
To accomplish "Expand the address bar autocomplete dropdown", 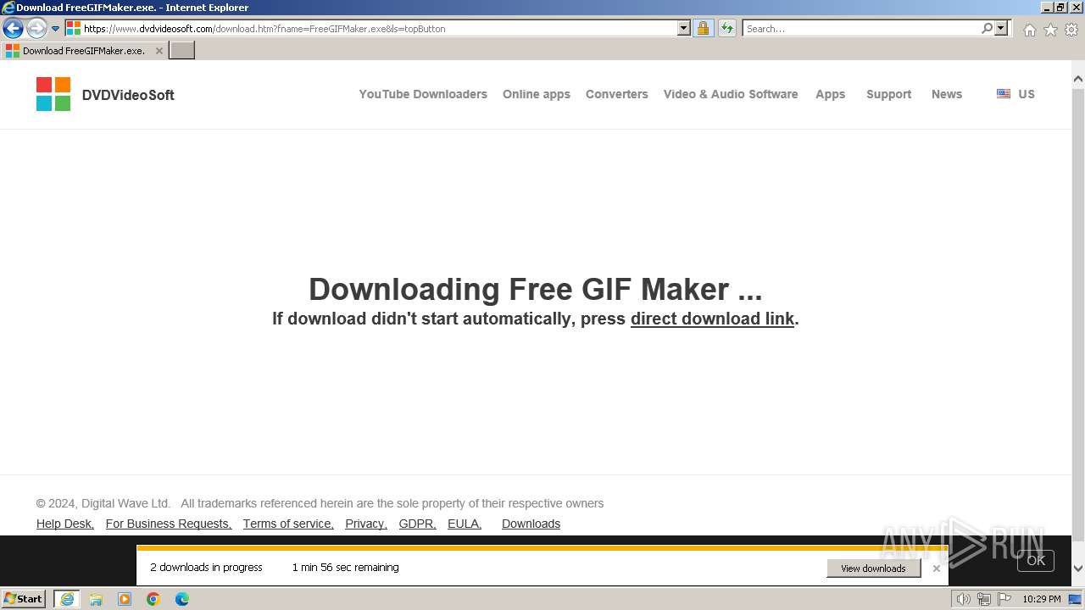I will tap(684, 28).
